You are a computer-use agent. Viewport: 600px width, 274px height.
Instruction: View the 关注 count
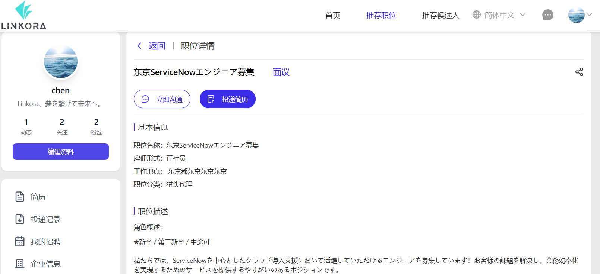coord(62,126)
